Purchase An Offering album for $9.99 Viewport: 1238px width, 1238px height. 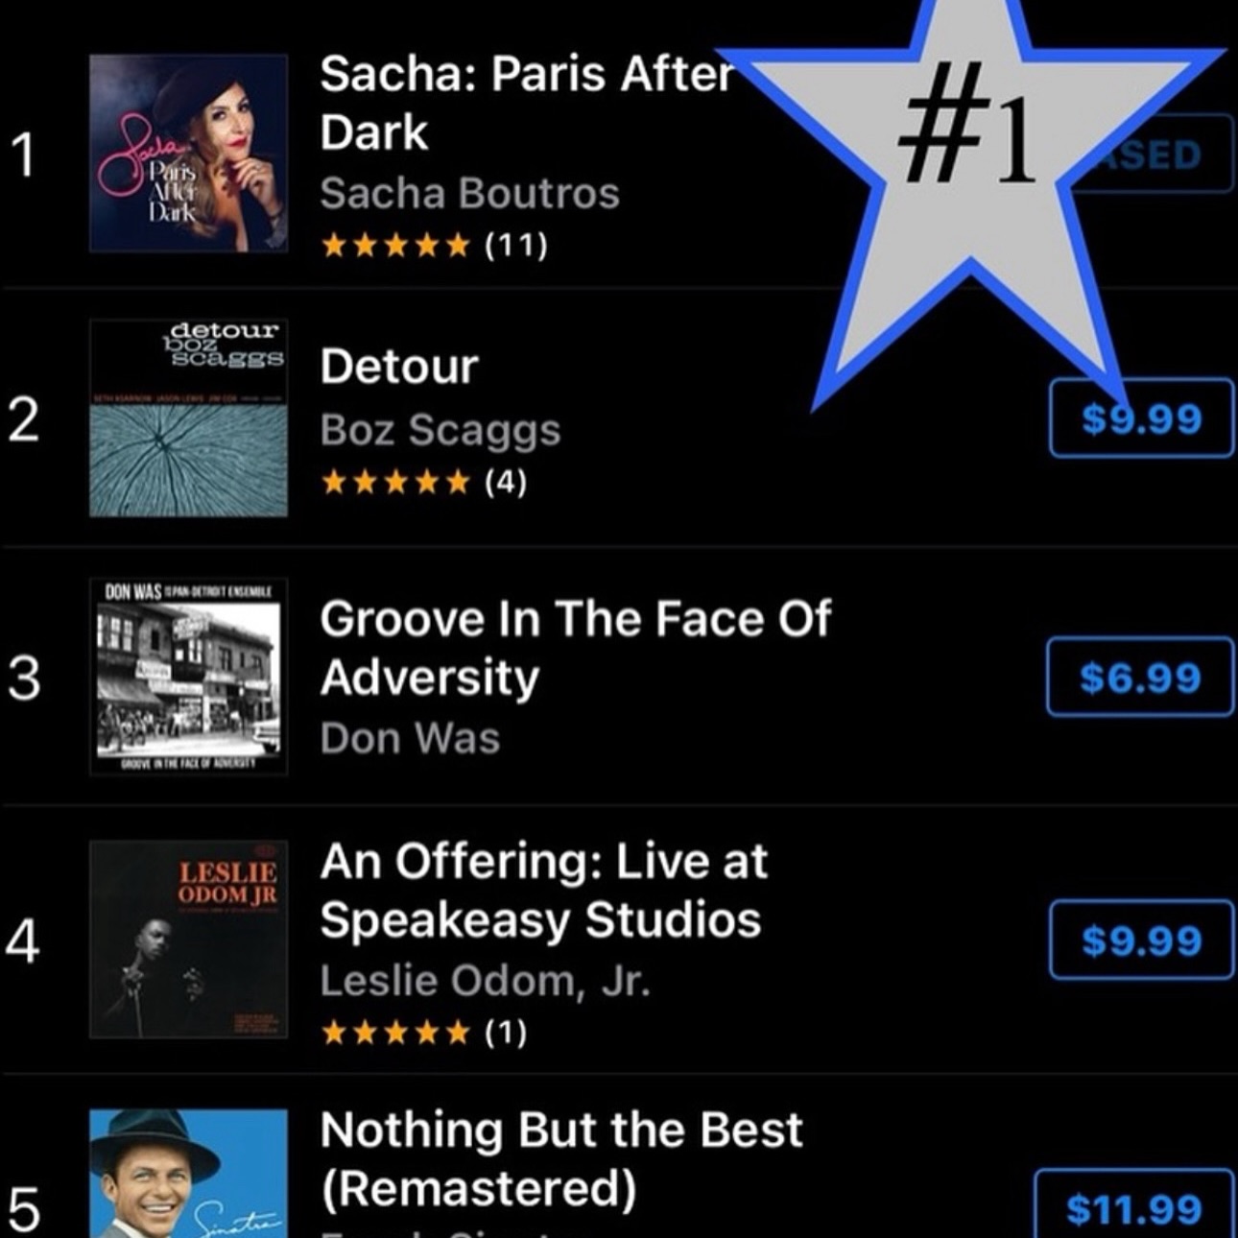[x=1140, y=940]
